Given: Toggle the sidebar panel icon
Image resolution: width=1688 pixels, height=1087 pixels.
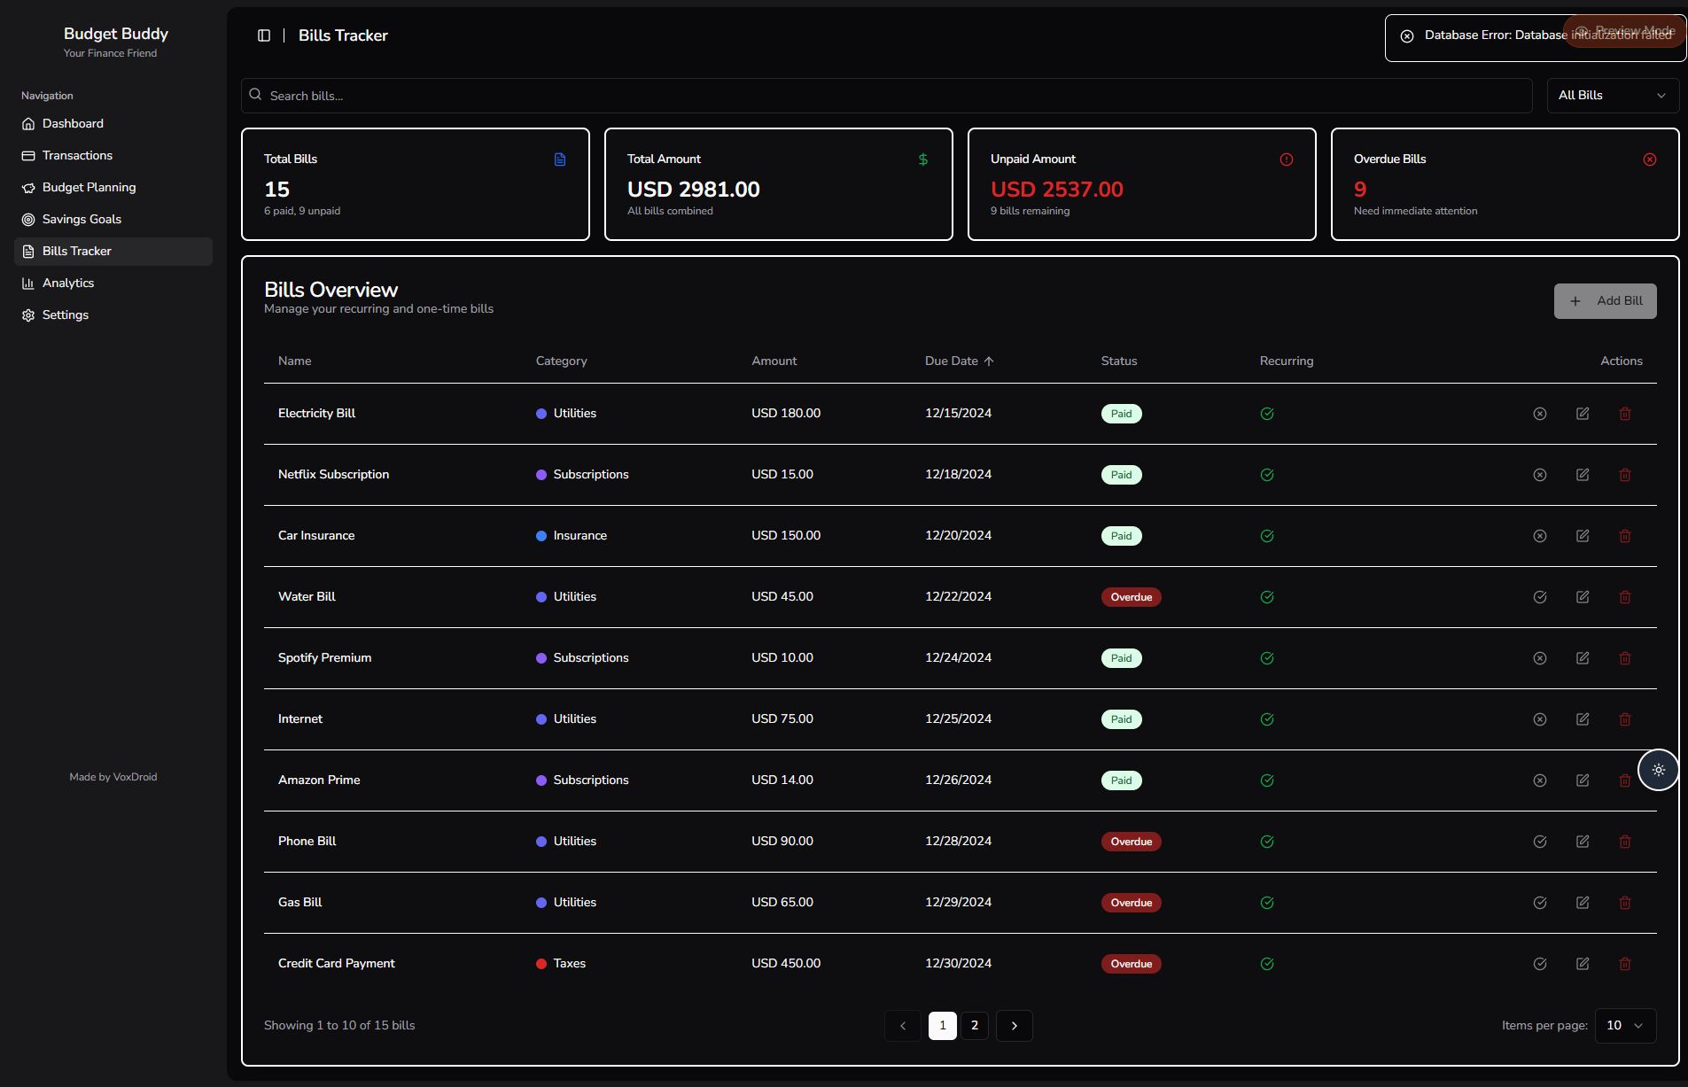Looking at the screenshot, I should click(264, 35).
